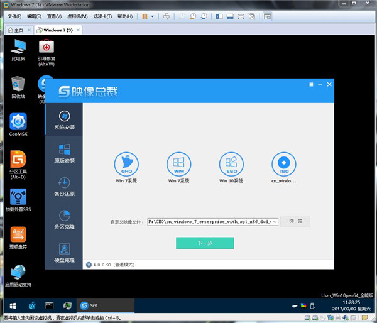Click VMware console view icon

[267, 16]
